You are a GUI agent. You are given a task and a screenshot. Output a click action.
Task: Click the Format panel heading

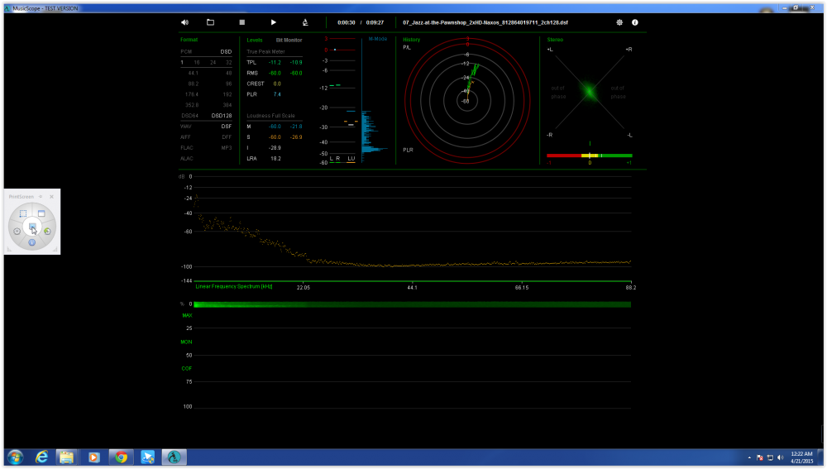click(189, 40)
